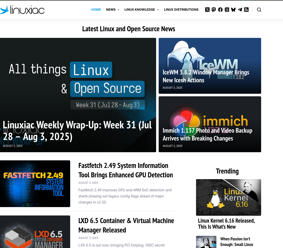Open the Mastodon social icon
283x248 pixels.
pos(214,10)
